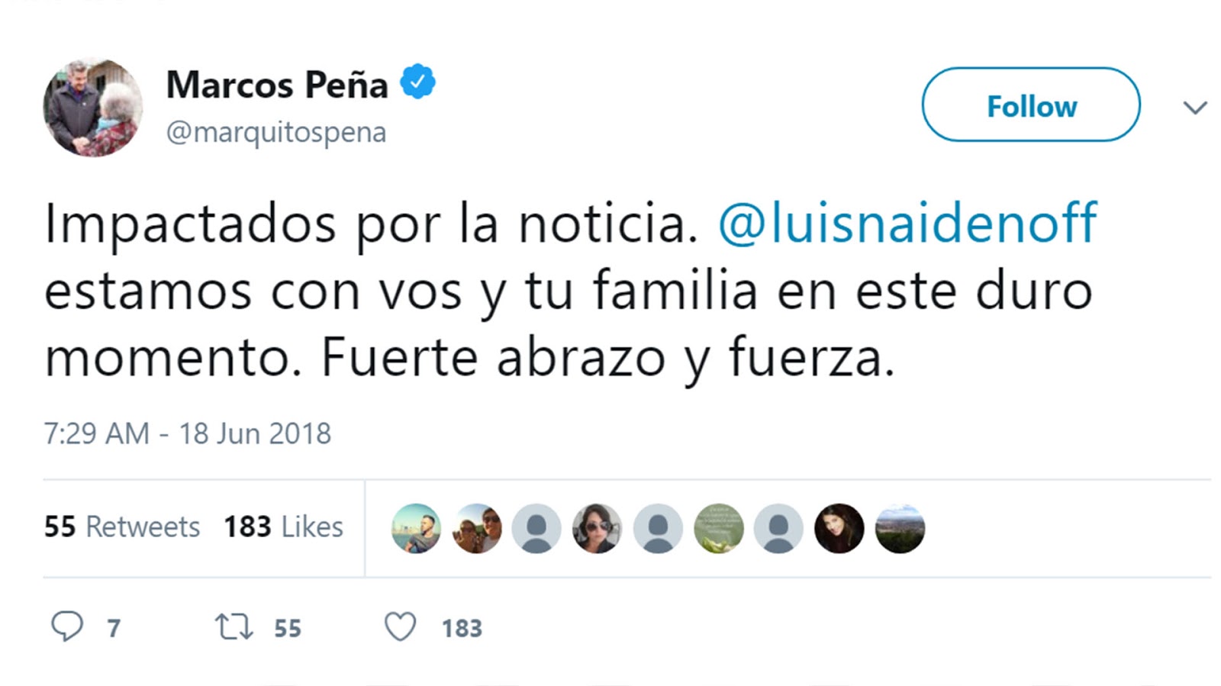Click the last landscape avatar
Screen dimensions: 1221x686
pyautogui.click(x=900, y=528)
